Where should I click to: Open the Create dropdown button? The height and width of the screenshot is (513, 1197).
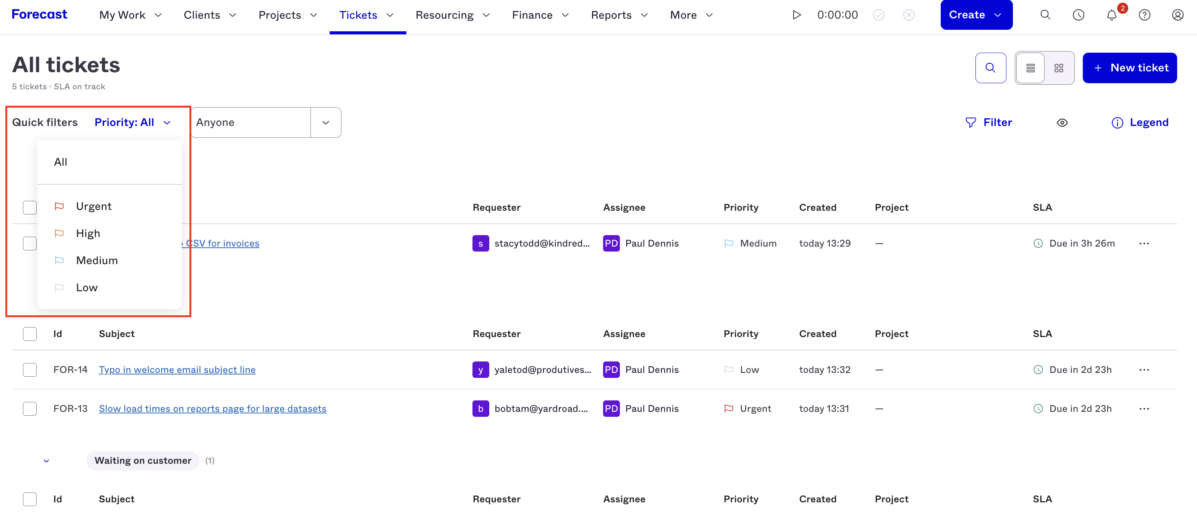pos(976,15)
